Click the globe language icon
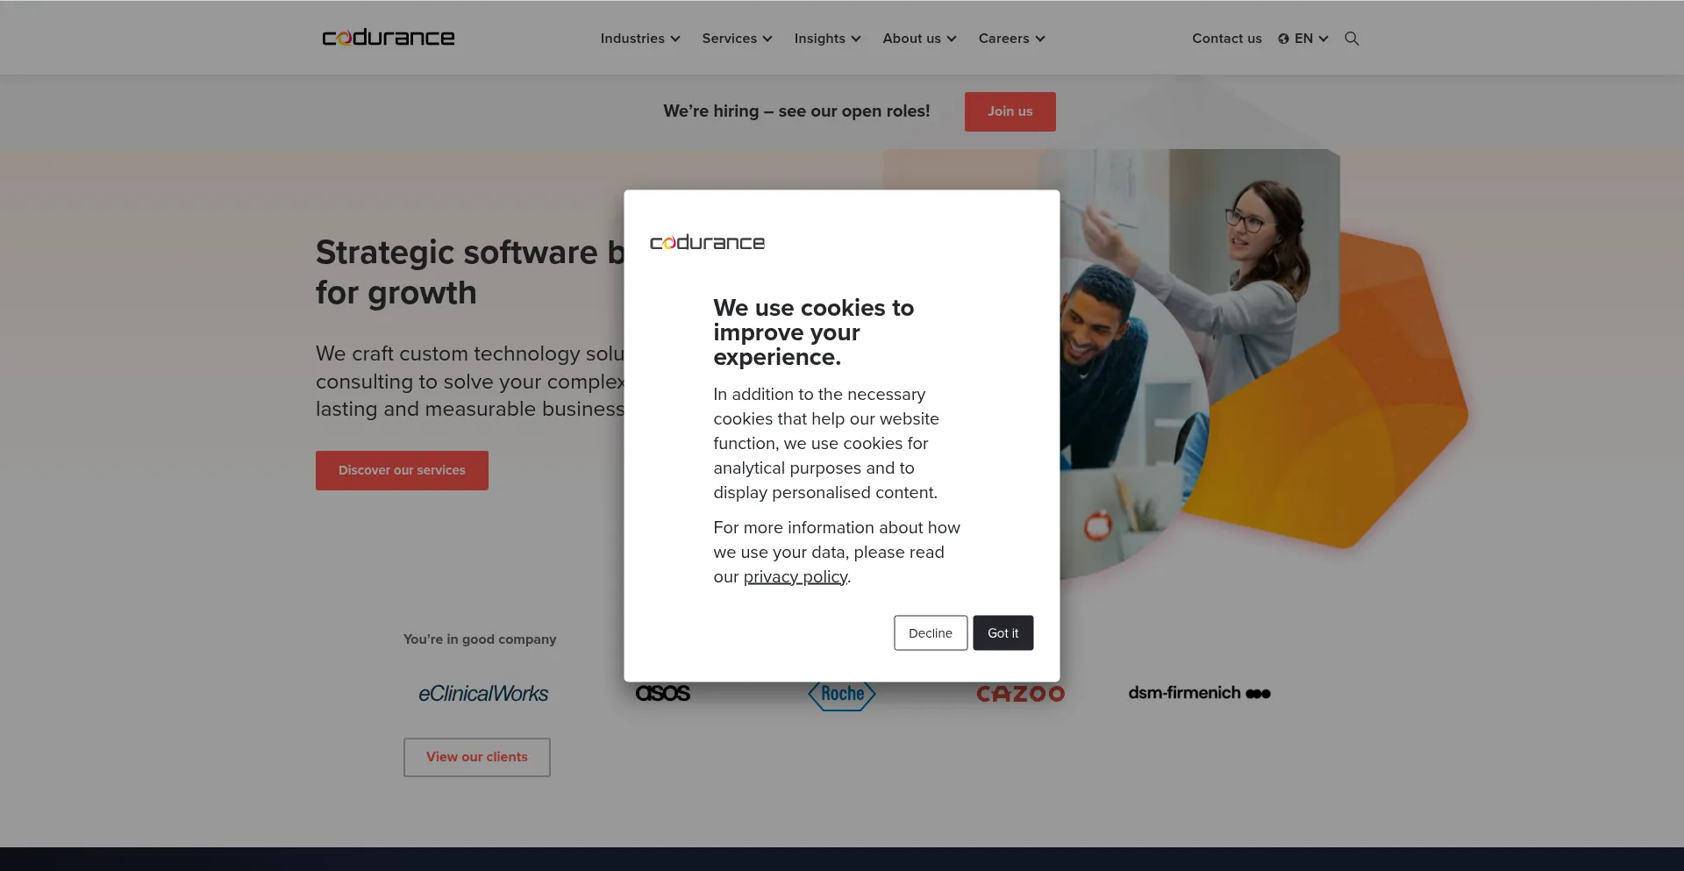 (1283, 39)
